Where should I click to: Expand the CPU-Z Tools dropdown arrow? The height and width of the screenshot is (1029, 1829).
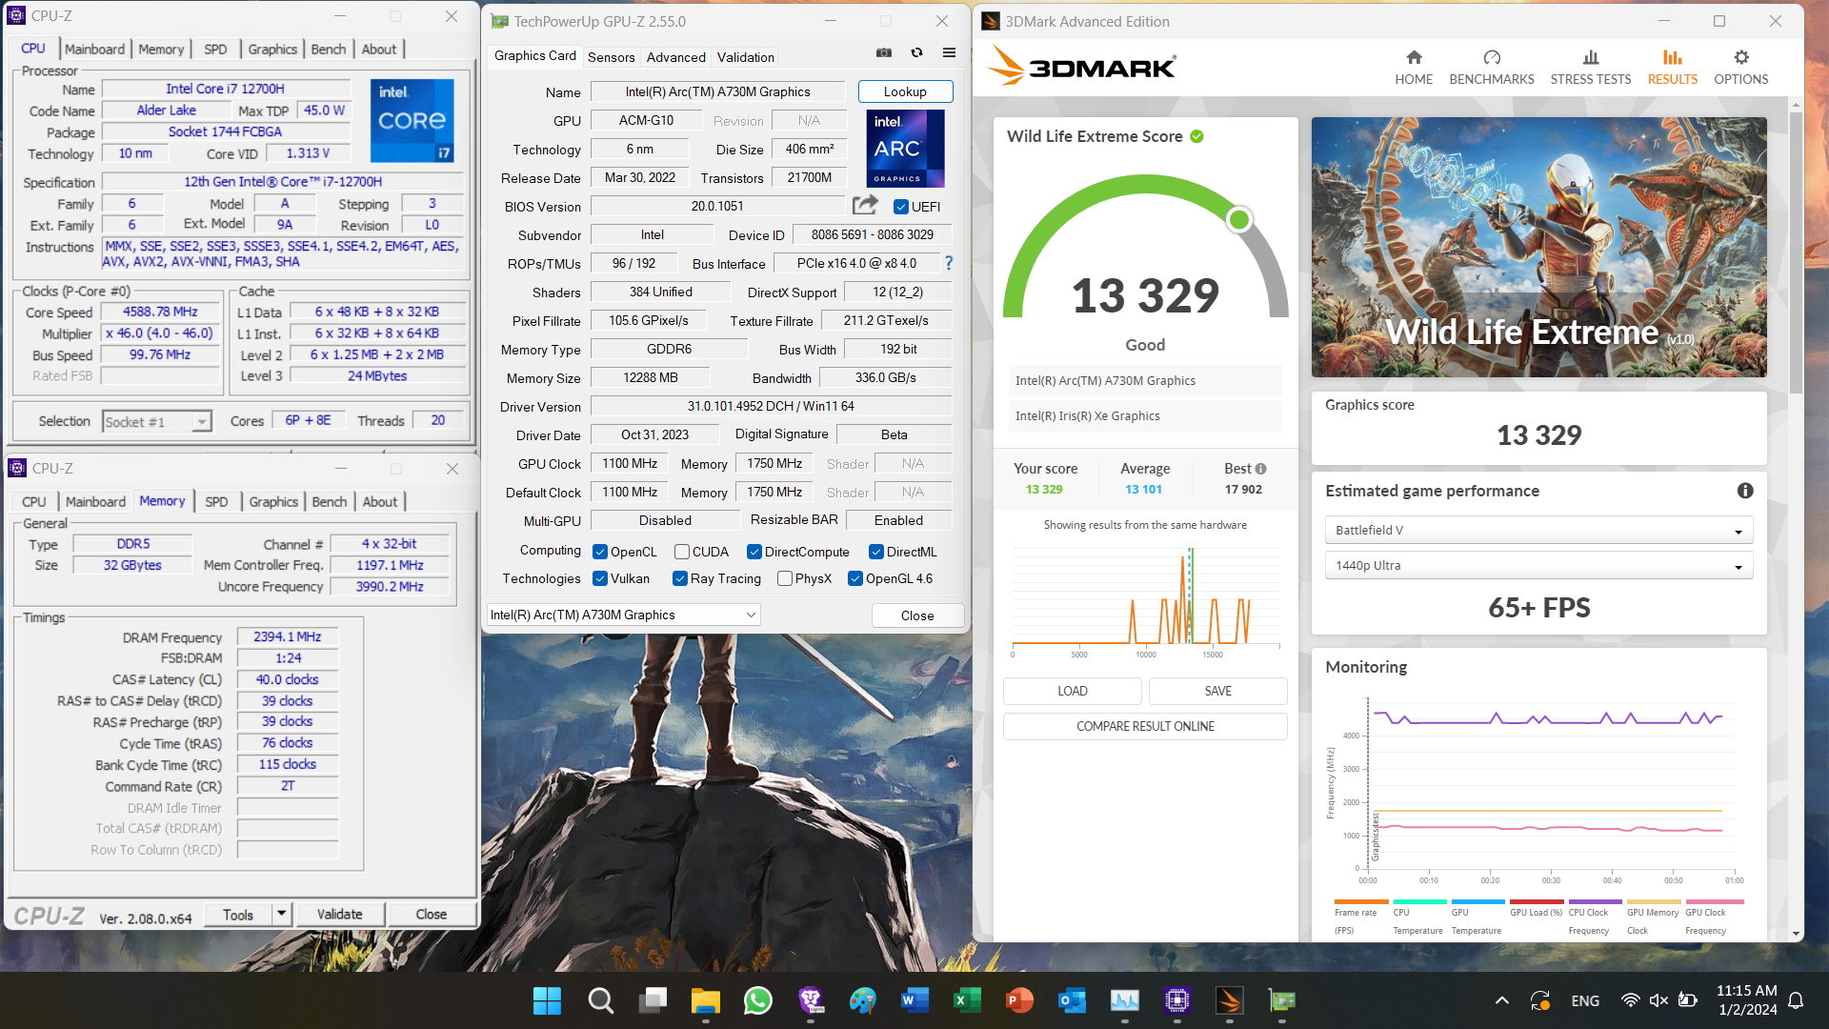[281, 914]
